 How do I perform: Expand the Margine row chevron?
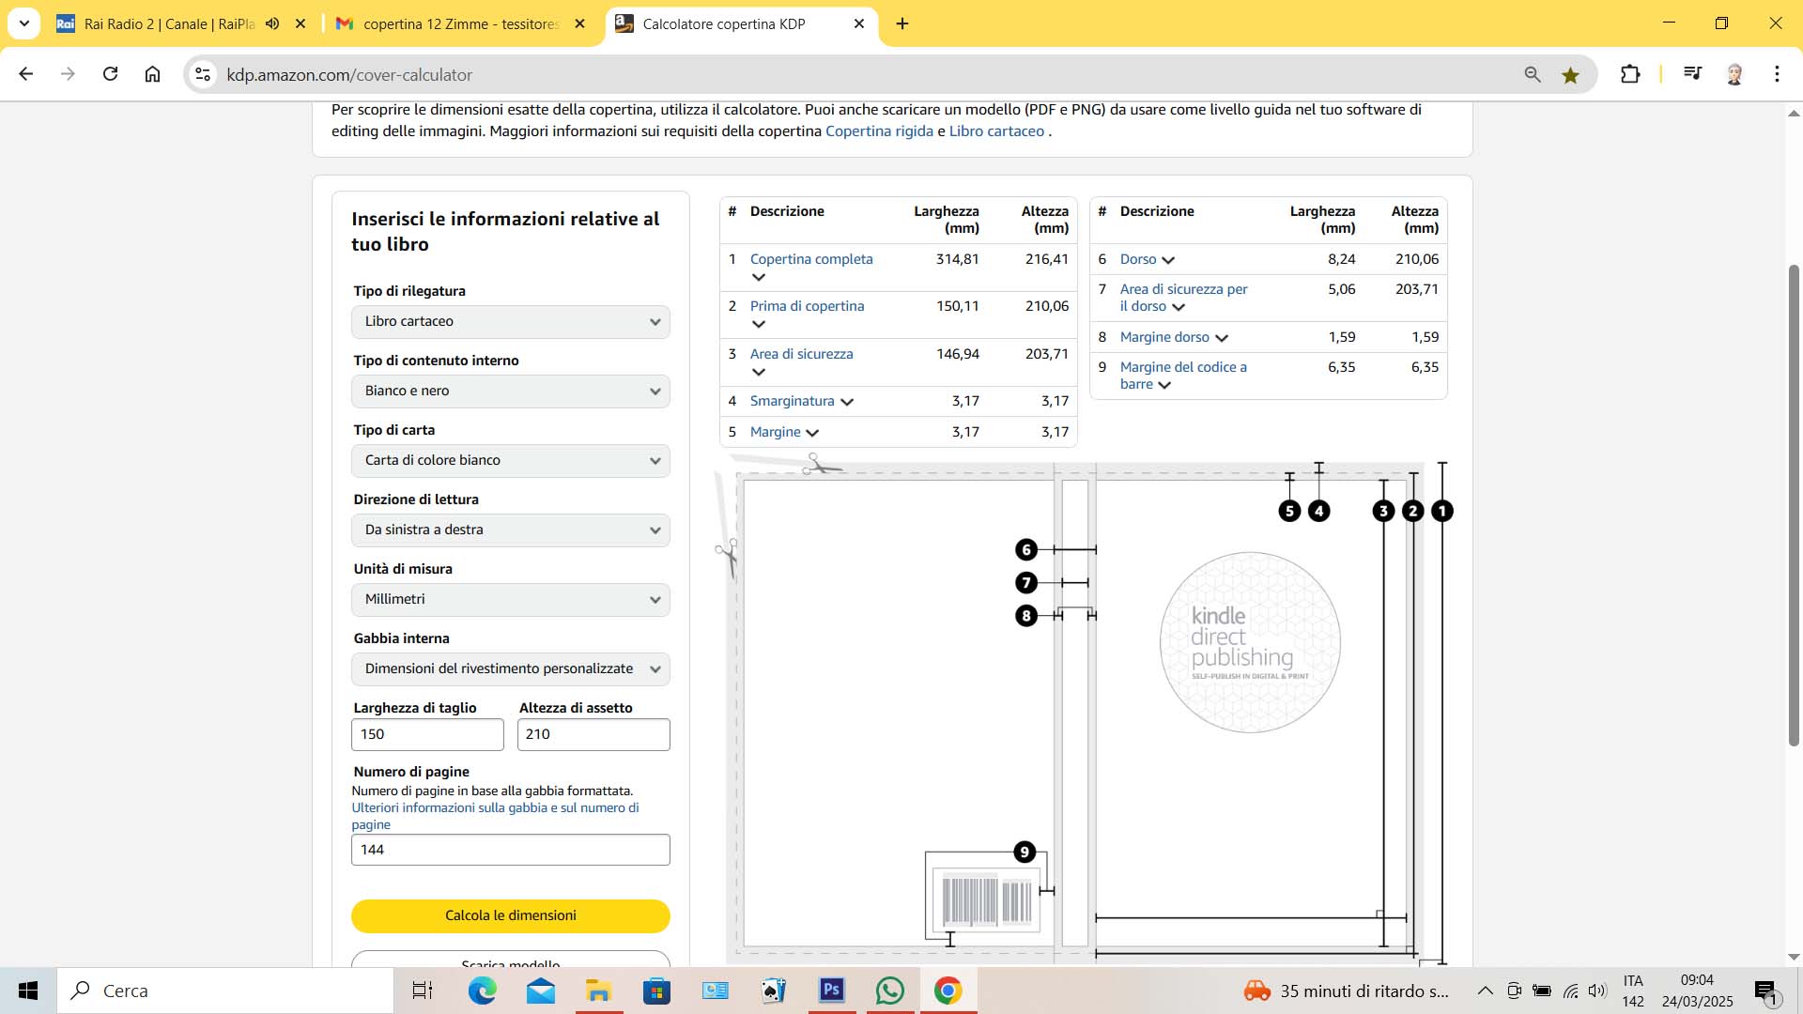pyautogui.click(x=812, y=433)
